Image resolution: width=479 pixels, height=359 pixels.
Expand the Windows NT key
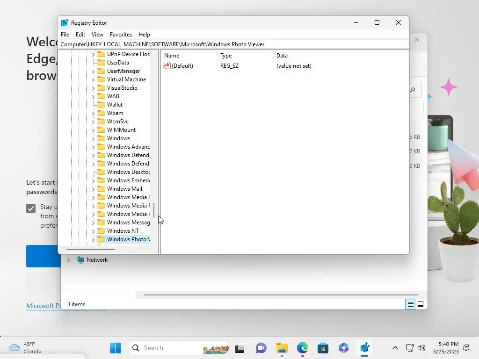[93, 231]
